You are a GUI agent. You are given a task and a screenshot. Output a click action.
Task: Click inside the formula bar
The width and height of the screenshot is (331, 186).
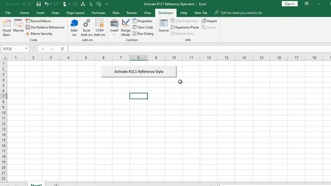click(200, 49)
